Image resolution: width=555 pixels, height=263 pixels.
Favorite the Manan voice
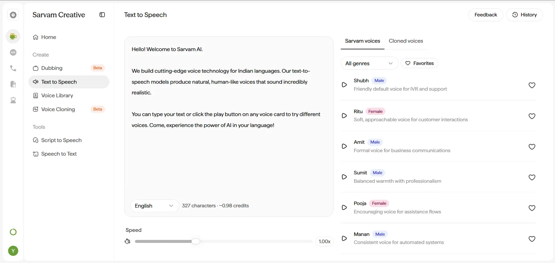(x=532, y=239)
